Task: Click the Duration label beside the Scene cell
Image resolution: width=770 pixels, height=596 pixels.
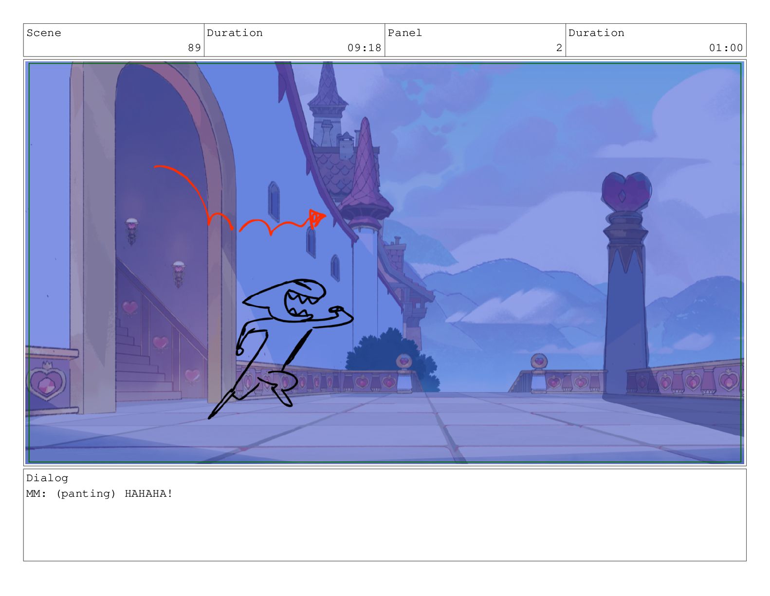Action: click(x=235, y=33)
